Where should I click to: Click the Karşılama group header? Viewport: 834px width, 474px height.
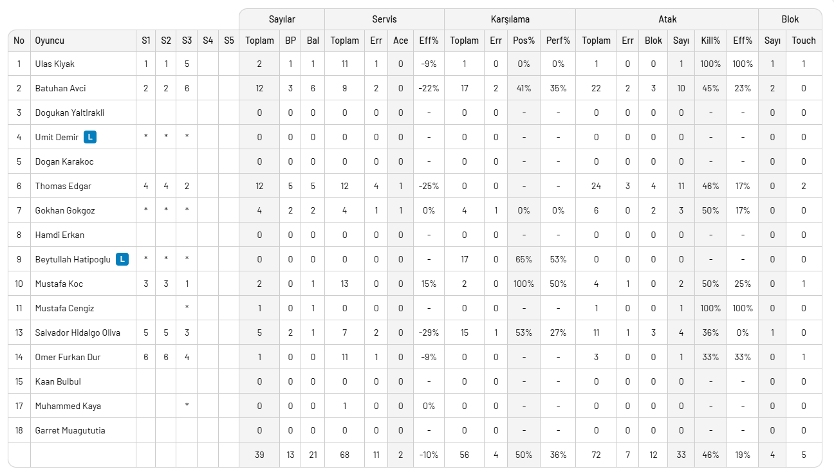click(509, 19)
